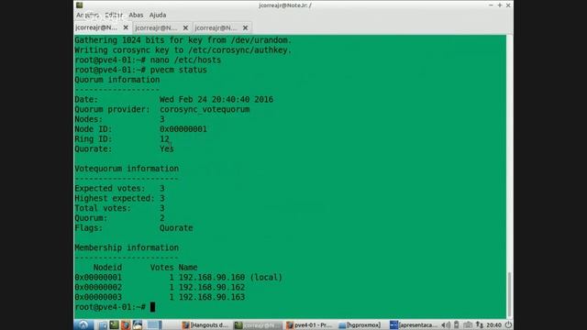This screenshot has width=587, height=330.
Task: Click the 'Membership information' heading
Action: (127, 247)
